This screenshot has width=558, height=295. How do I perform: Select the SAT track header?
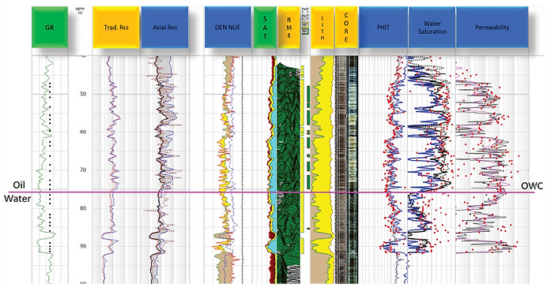click(x=265, y=28)
